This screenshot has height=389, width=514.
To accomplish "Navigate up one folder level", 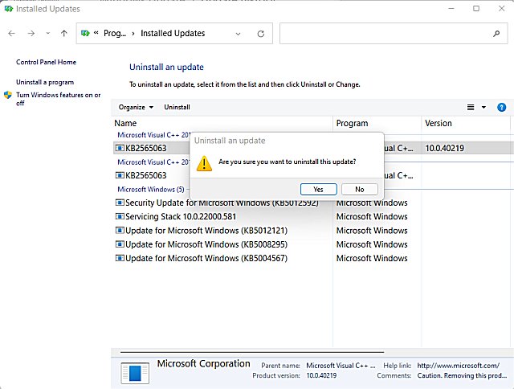I will (x=64, y=33).
